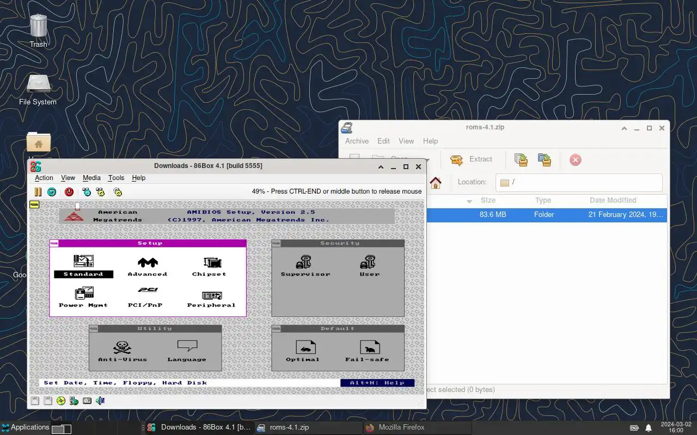The height and width of the screenshot is (435, 697).
Task: Click the workspace switcher in taskbar
Action: pyautogui.click(x=62, y=429)
